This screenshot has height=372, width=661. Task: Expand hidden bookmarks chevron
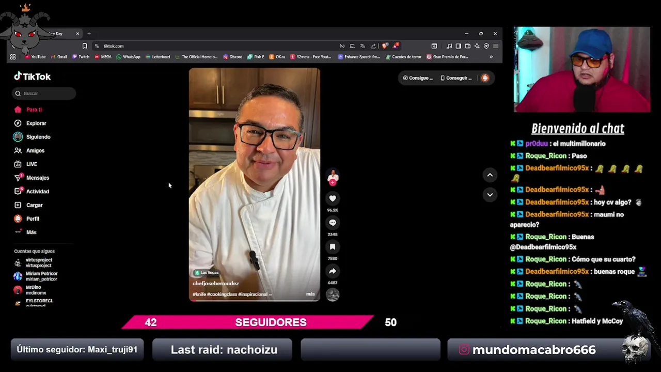[491, 57]
